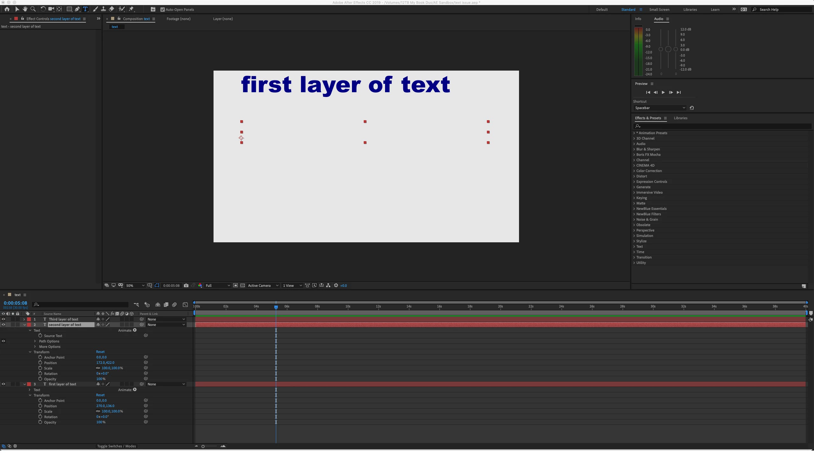This screenshot has height=456, width=814.
Task: Select the Eraser tool
Action: pos(111,9)
